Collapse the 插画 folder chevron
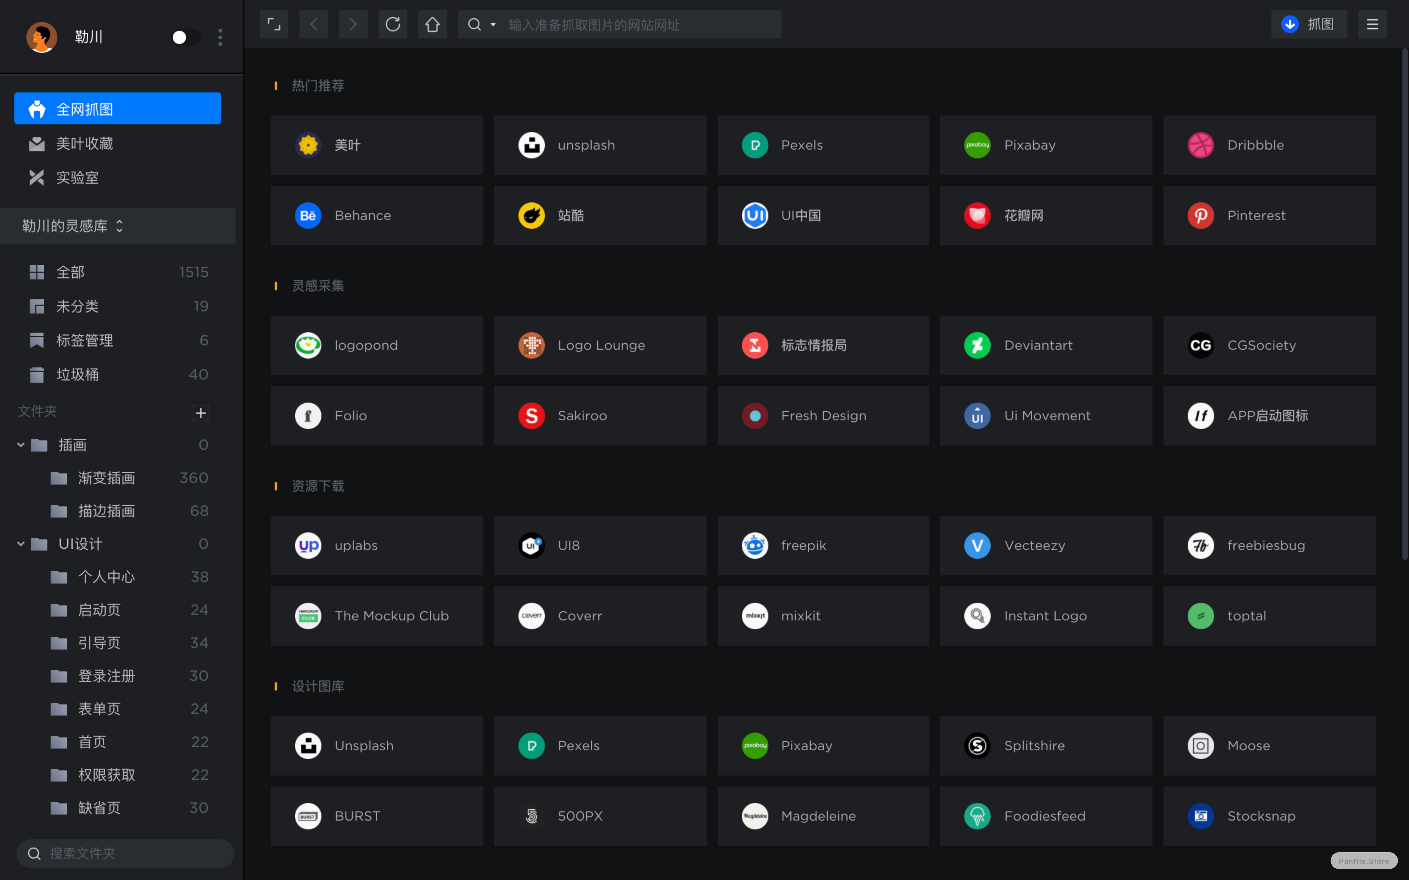This screenshot has width=1409, height=880. (21, 445)
